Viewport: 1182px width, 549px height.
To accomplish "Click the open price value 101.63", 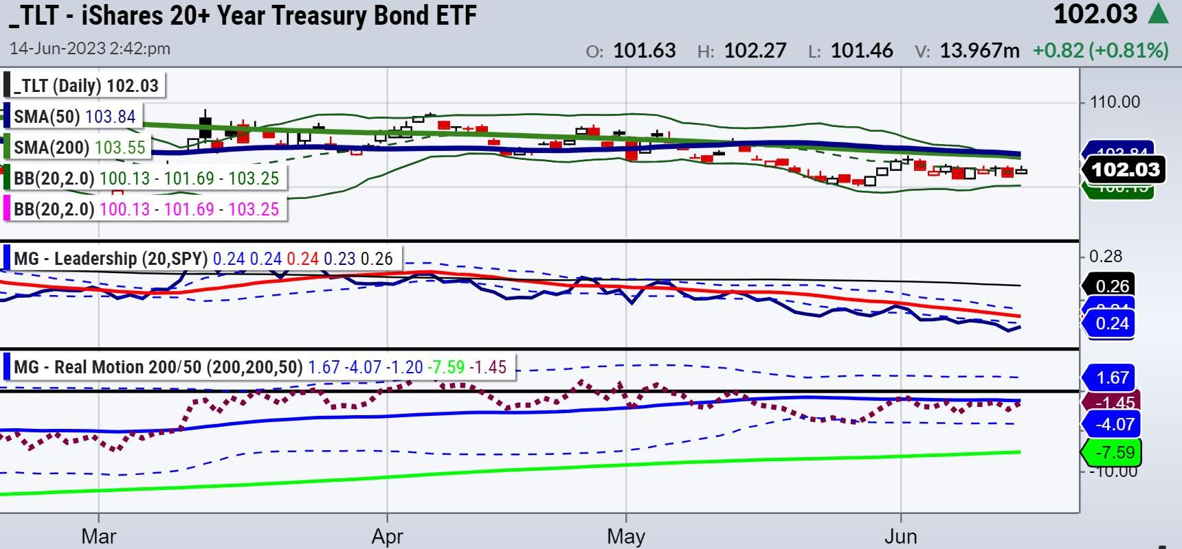I will pyautogui.click(x=645, y=51).
